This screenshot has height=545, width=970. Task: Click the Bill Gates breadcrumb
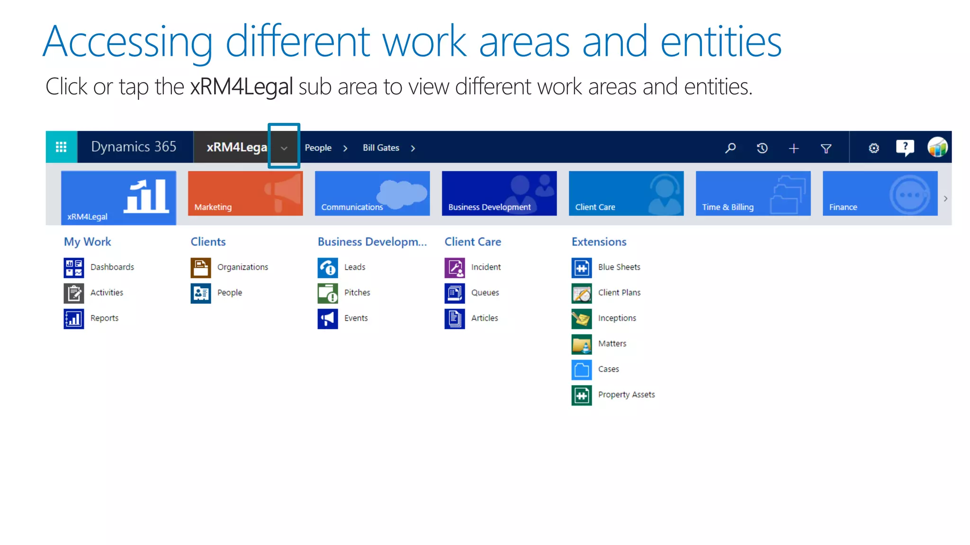coord(381,148)
